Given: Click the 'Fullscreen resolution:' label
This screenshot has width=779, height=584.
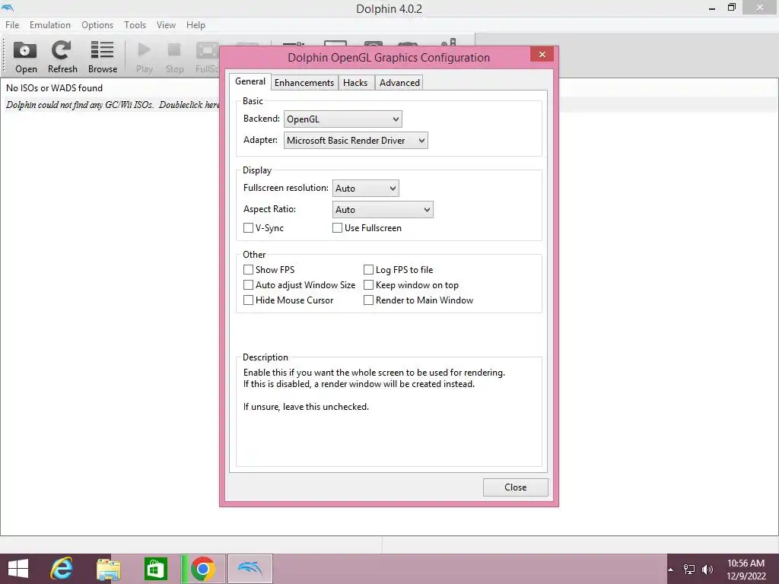Looking at the screenshot, I should (286, 188).
